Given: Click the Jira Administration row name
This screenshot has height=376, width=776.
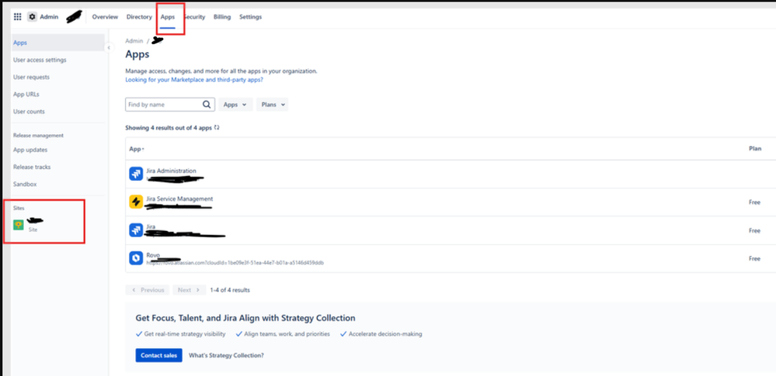Looking at the screenshot, I should point(171,171).
